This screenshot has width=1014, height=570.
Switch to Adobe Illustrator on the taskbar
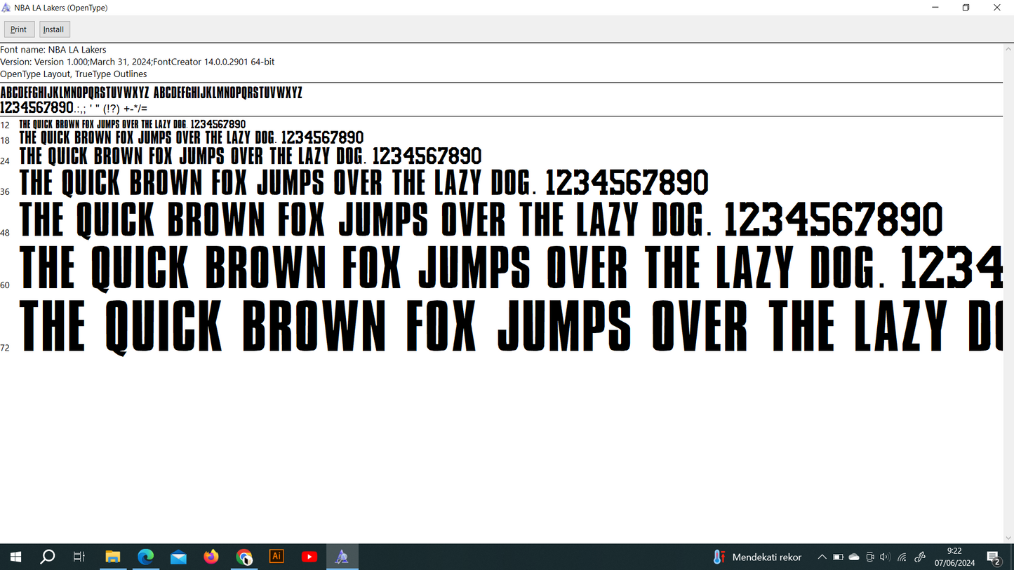(x=276, y=557)
